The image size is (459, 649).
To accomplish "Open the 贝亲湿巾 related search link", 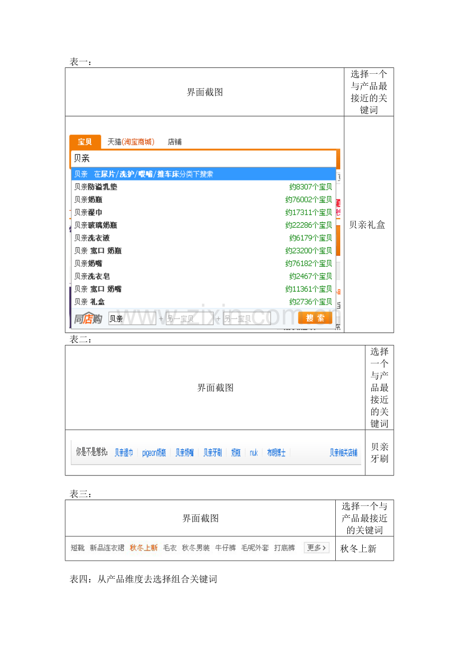I will (x=124, y=453).
